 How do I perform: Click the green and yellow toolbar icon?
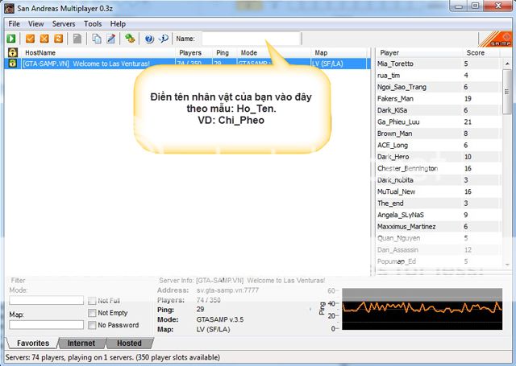(130, 38)
